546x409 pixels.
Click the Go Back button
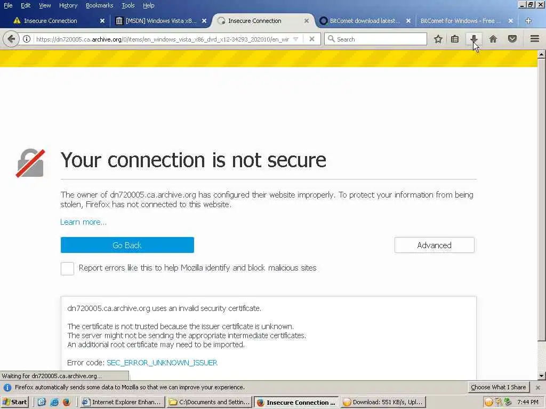click(x=127, y=245)
